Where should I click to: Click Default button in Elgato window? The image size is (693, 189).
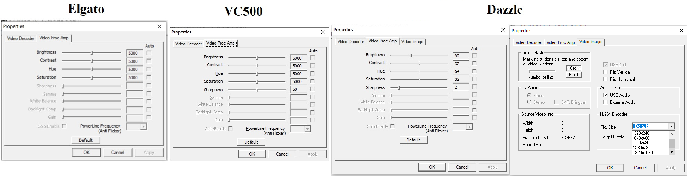pyautogui.click(x=86, y=140)
